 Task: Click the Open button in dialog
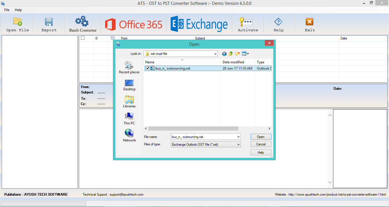coord(261,137)
